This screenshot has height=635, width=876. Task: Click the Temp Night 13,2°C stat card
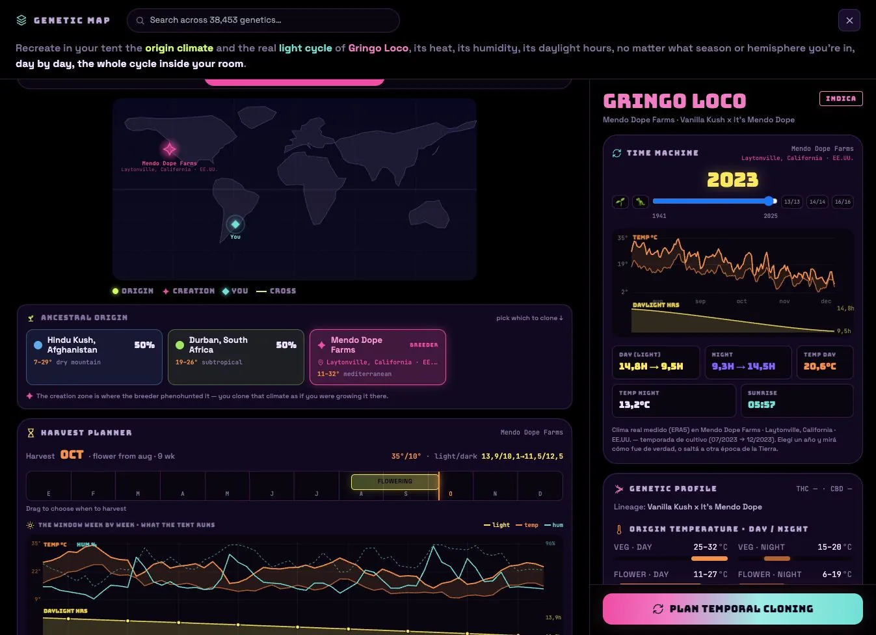674,400
